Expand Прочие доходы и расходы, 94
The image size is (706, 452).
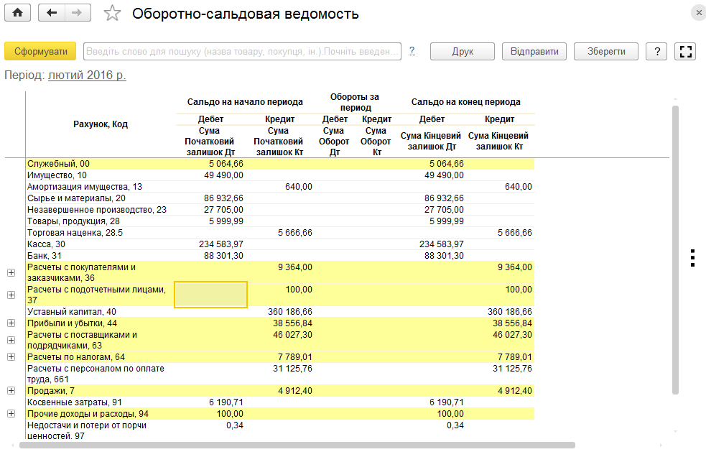coord(11,414)
